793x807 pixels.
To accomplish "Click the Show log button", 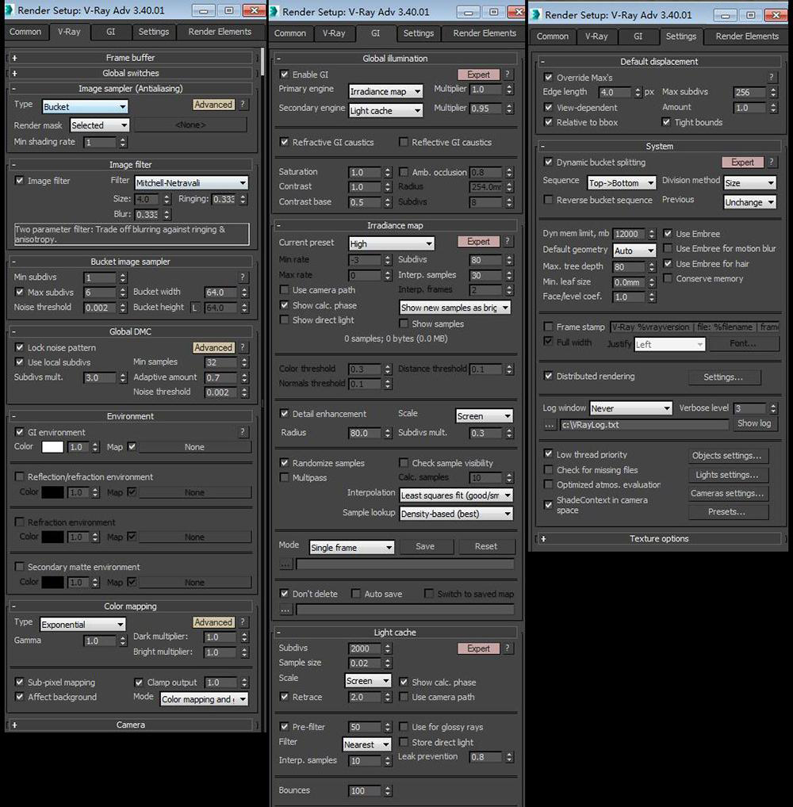I will (x=754, y=423).
